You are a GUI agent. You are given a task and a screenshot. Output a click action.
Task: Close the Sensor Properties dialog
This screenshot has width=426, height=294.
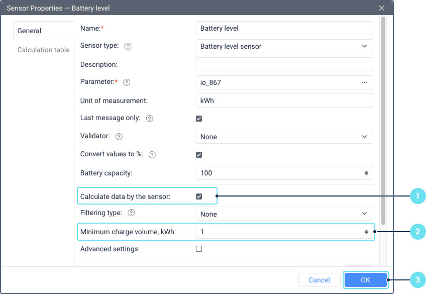click(382, 8)
